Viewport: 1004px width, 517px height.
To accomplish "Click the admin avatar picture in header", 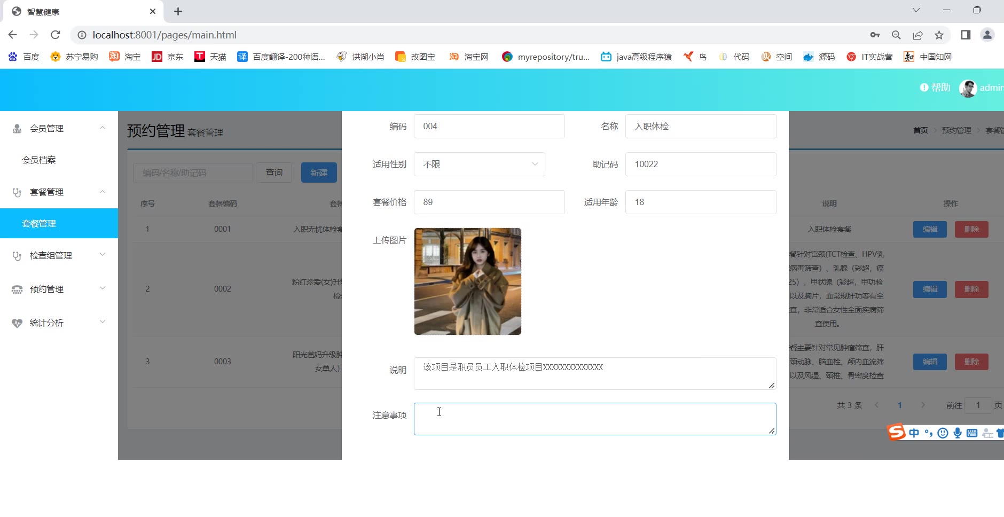I will 968,88.
